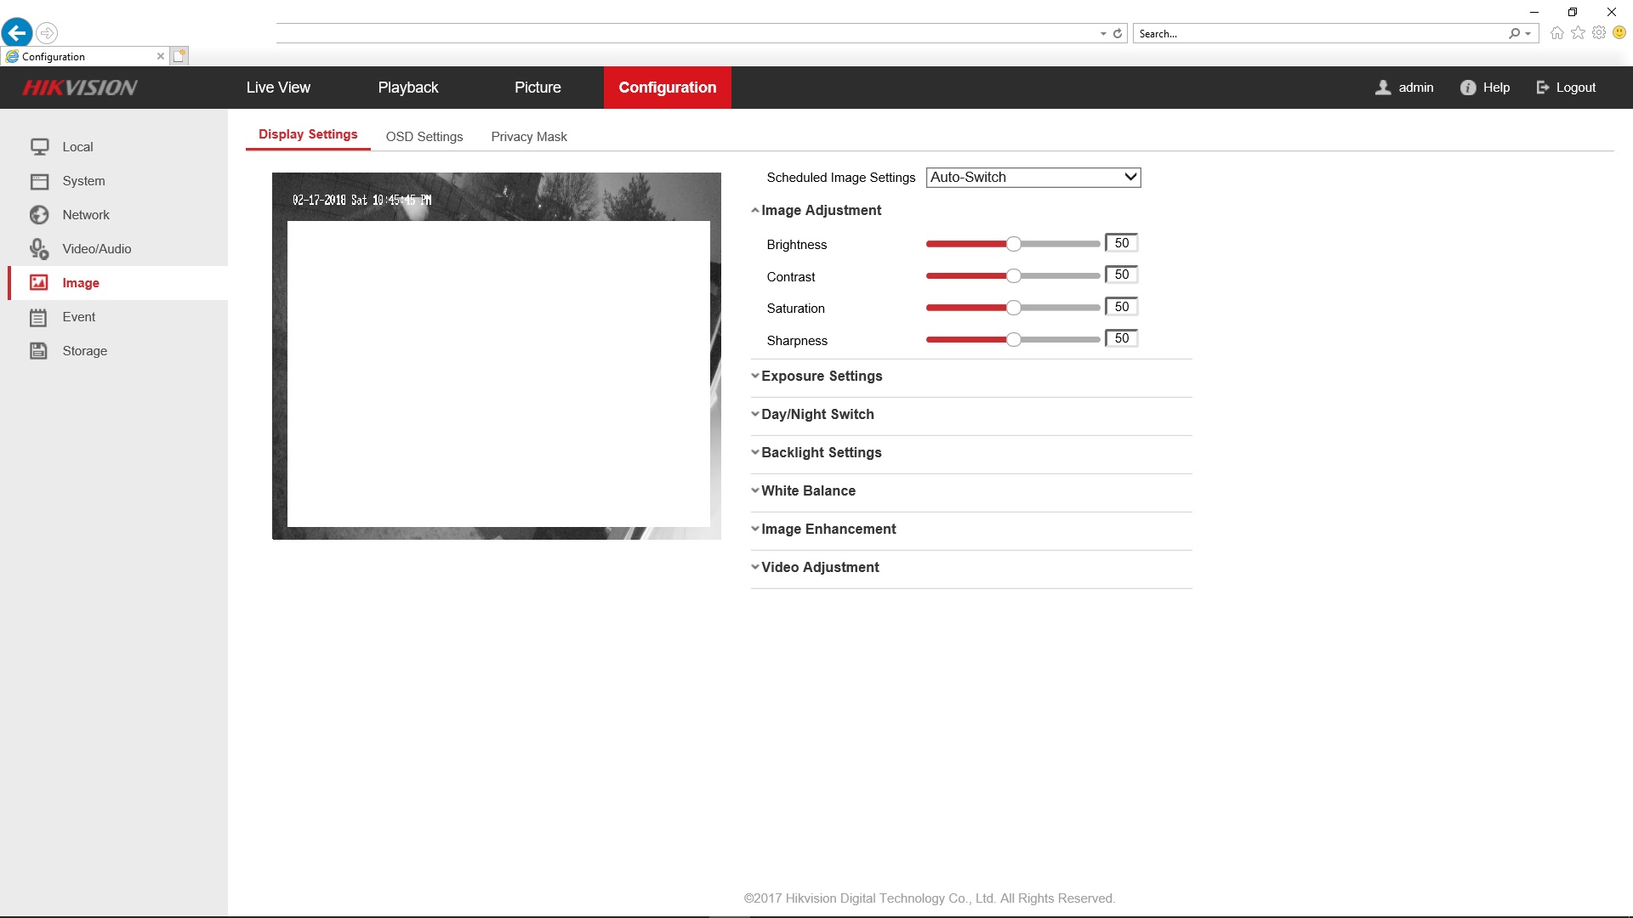Collapse the Image Adjustment section
Image resolution: width=1633 pixels, height=918 pixels.
[820, 210]
